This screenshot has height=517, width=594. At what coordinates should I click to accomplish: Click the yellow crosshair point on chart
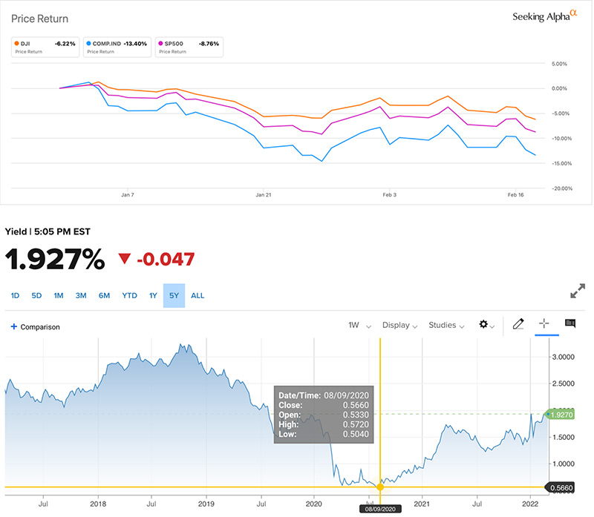coord(380,487)
